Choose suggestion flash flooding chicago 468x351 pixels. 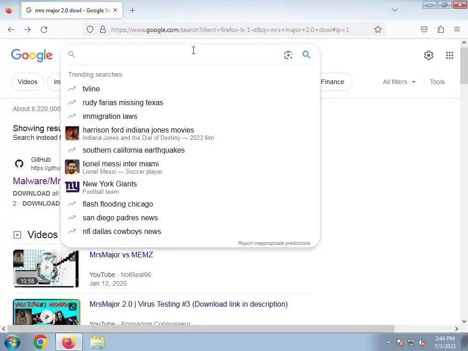click(190, 204)
